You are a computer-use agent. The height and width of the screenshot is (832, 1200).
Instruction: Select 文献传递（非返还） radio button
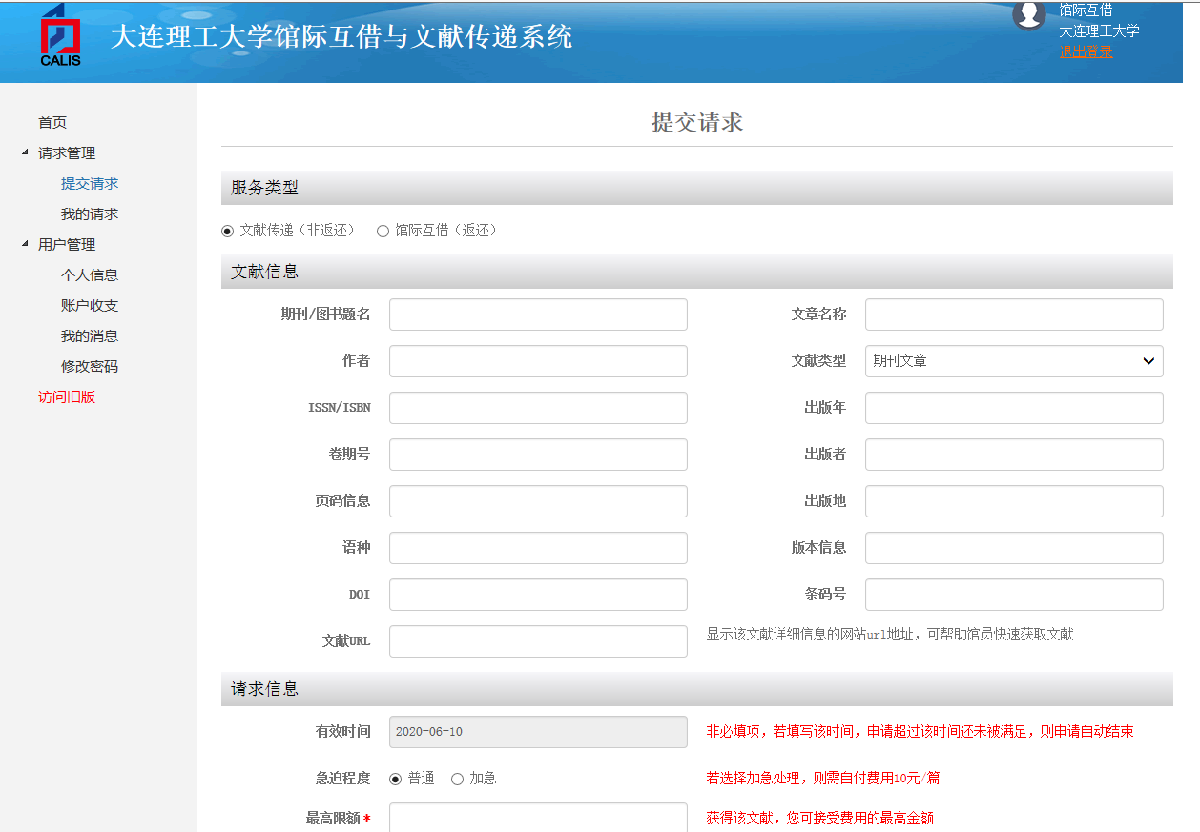[227, 231]
